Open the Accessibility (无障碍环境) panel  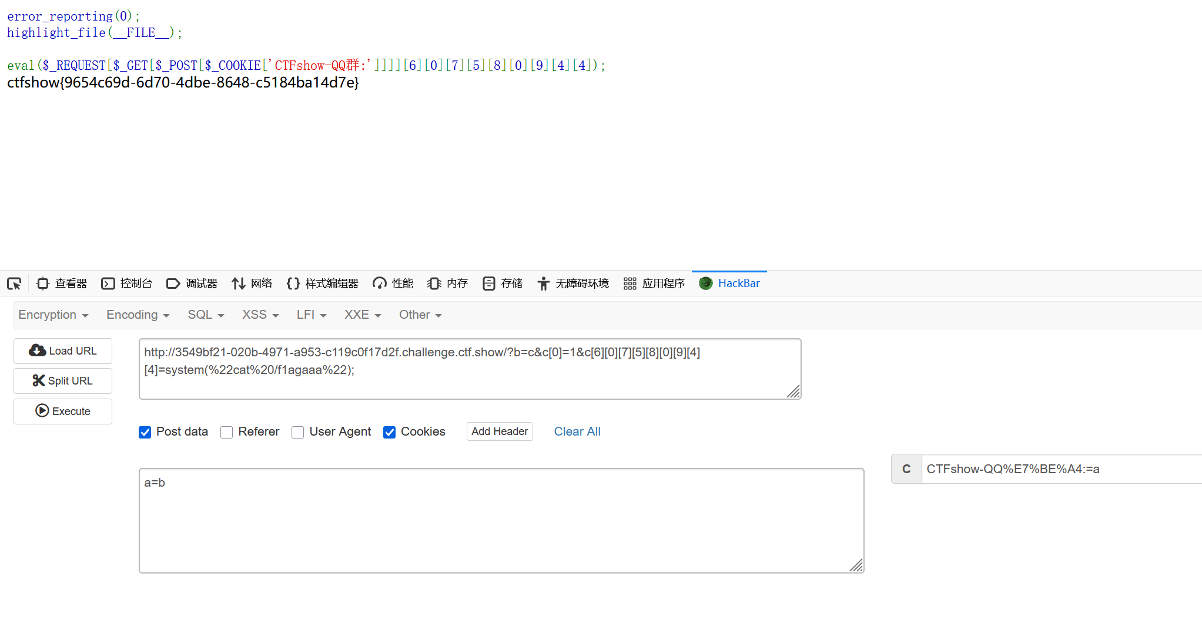pyautogui.click(x=573, y=284)
